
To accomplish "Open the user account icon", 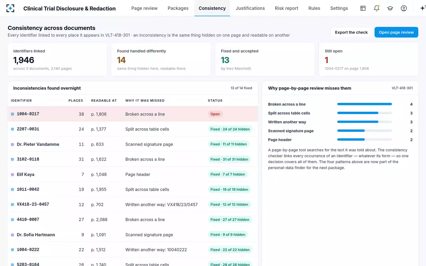I will pos(404,8).
